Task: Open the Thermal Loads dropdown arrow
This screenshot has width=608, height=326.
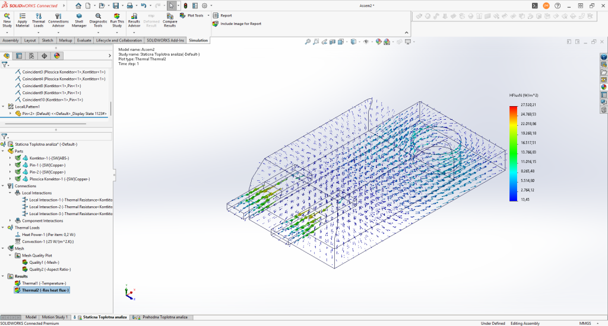Action: [x=39, y=33]
